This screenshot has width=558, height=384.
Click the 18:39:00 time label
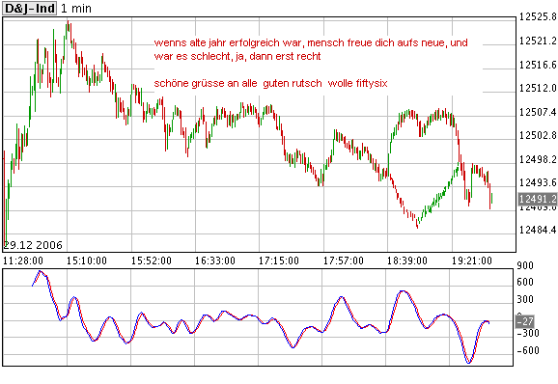pos(407,261)
